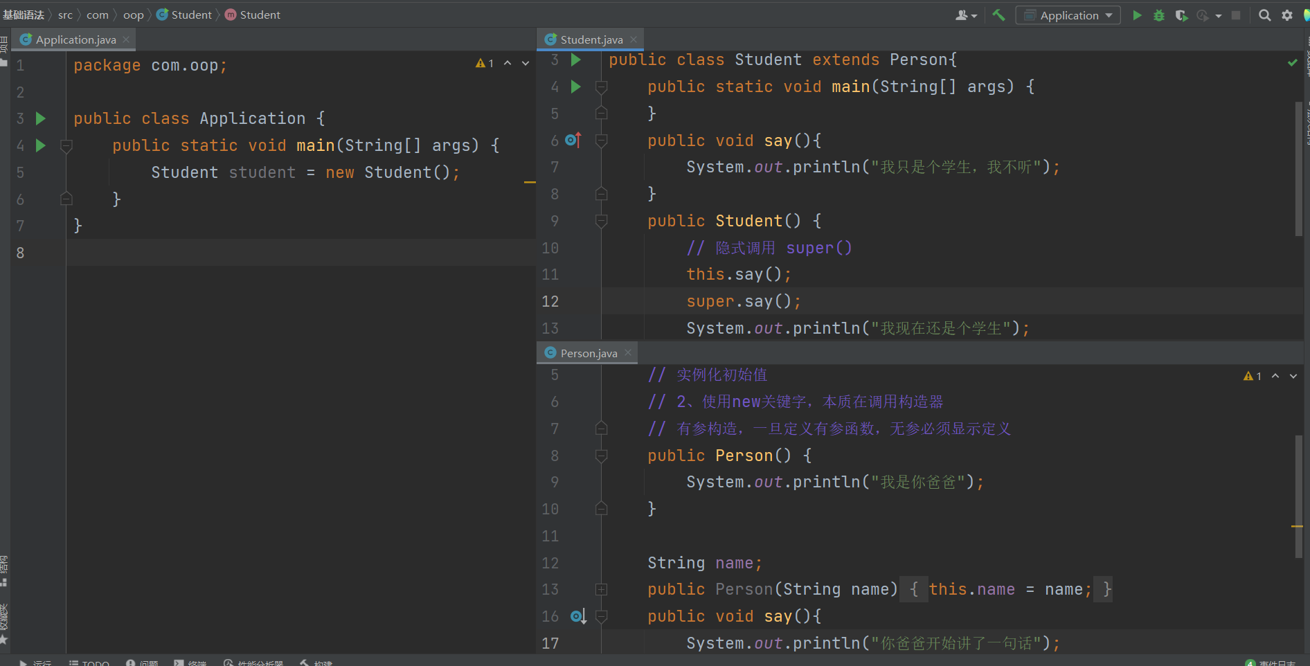Run Student main from line 4 gutter arrow
Viewport: 1310px width, 666px height.
(575, 87)
